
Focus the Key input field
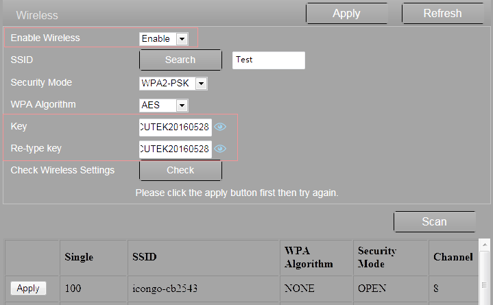tap(176, 127)
